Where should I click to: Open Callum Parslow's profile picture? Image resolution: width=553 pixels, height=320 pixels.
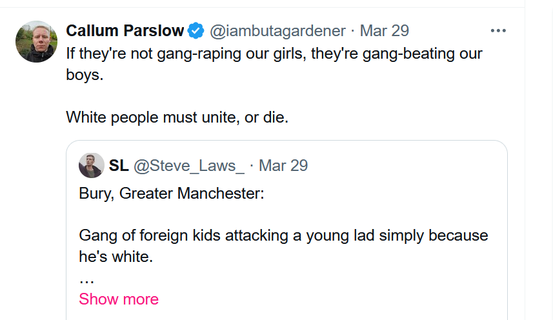(37, 42)
